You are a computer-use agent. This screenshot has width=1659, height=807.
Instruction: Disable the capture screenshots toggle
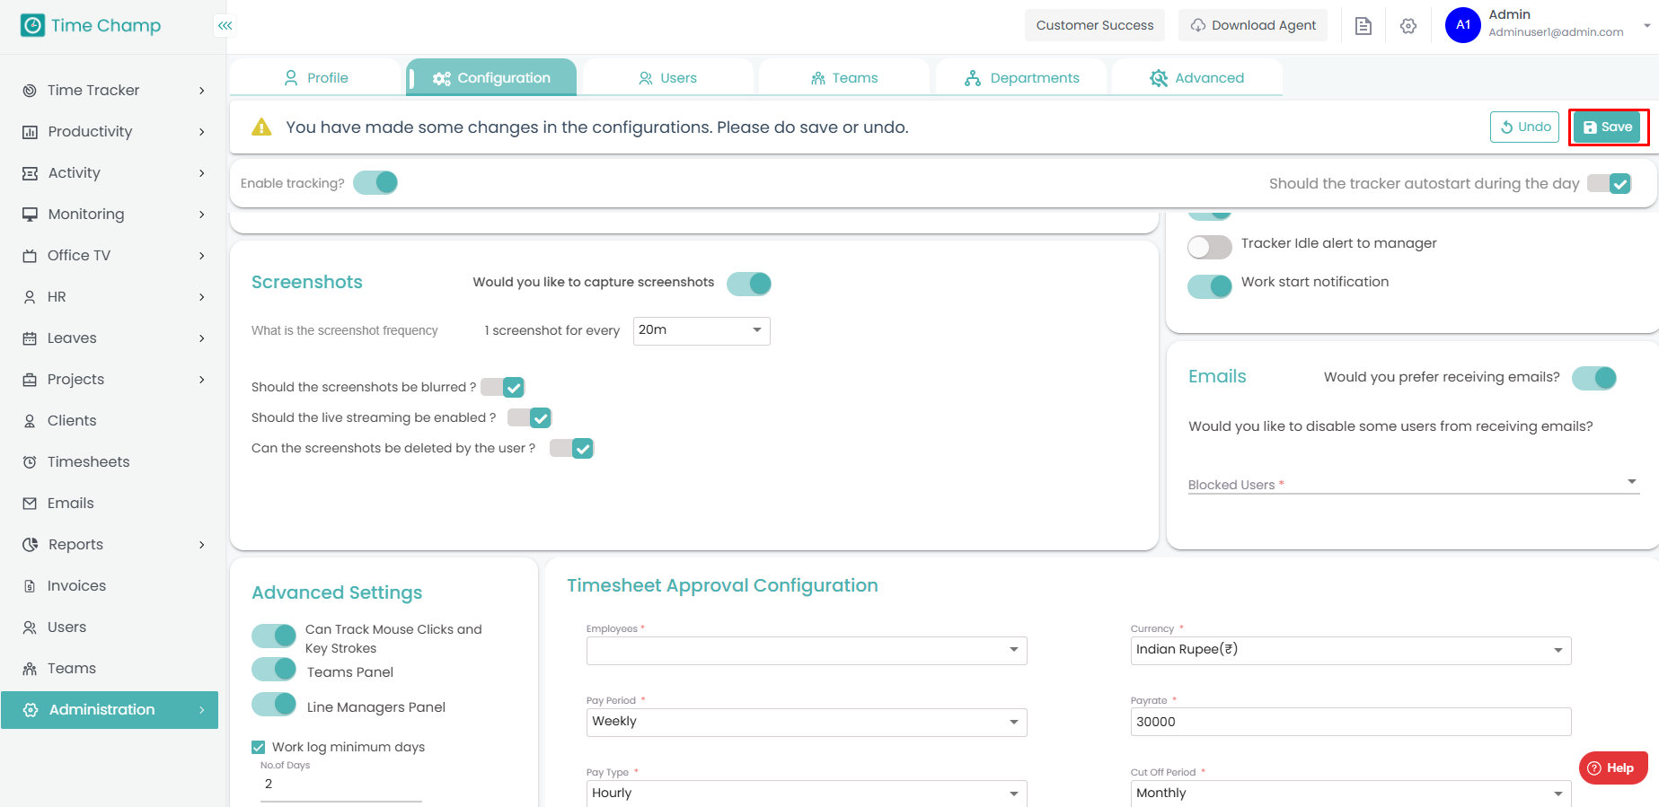tap(748, 284)
